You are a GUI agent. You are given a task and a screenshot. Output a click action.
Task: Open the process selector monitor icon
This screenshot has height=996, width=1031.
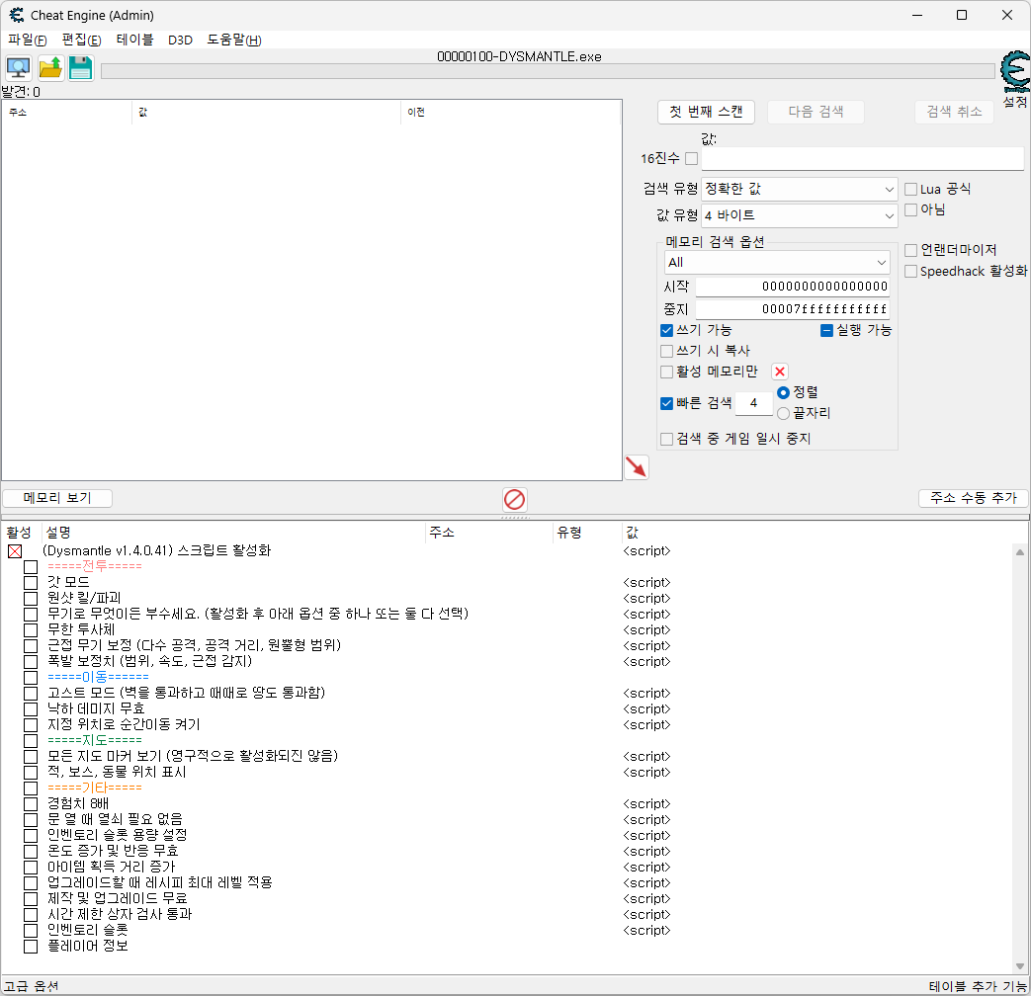tap(18, 68)
